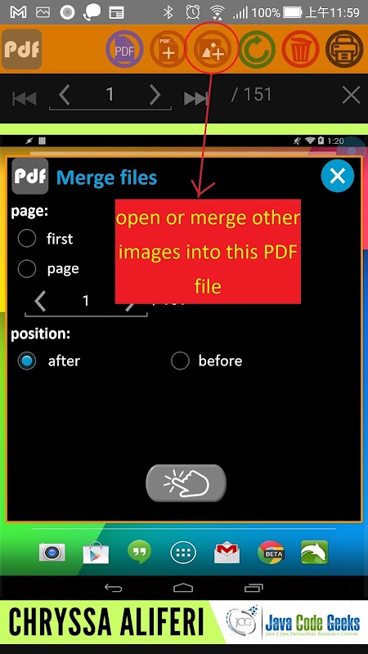This screenshot has height=654, width=368.
Task: Decrease page number in Merge files dialog
Action: [x=40, y=301]
